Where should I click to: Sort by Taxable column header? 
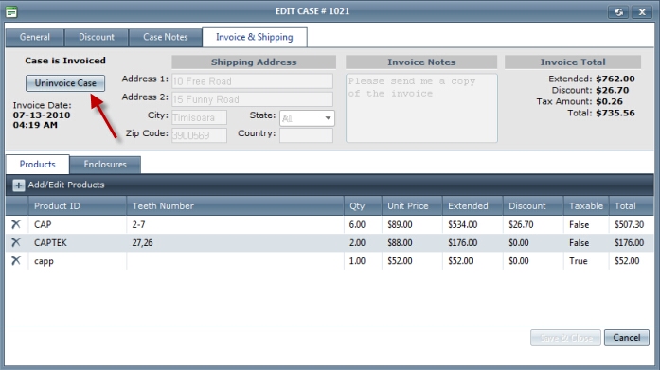(586, 206)
